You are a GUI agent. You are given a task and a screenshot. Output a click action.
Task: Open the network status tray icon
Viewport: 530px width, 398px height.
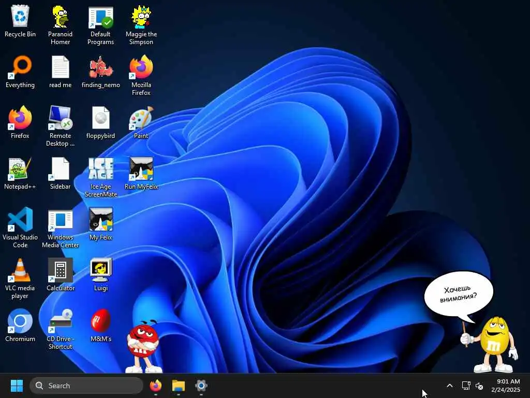466,386
